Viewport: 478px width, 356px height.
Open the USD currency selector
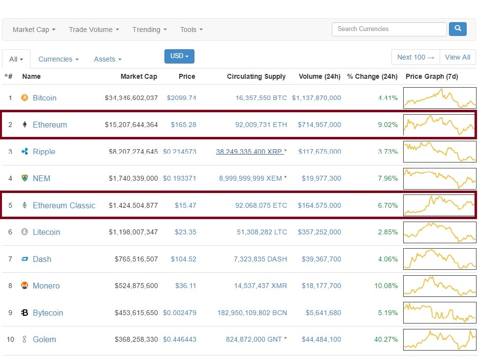coord(179,56)
